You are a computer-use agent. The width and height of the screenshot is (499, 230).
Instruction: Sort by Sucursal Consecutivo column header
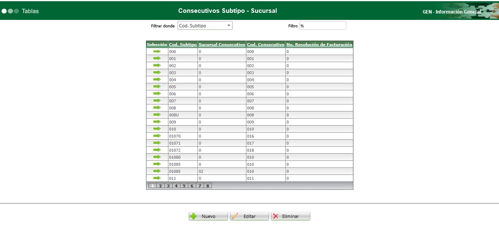click(222, 44)
